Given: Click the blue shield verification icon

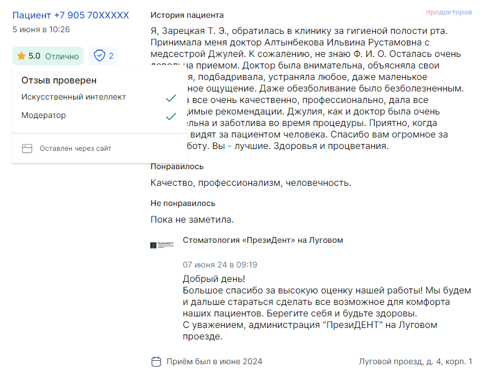Looking at the screenshot, I should click(x=100, y=56).
